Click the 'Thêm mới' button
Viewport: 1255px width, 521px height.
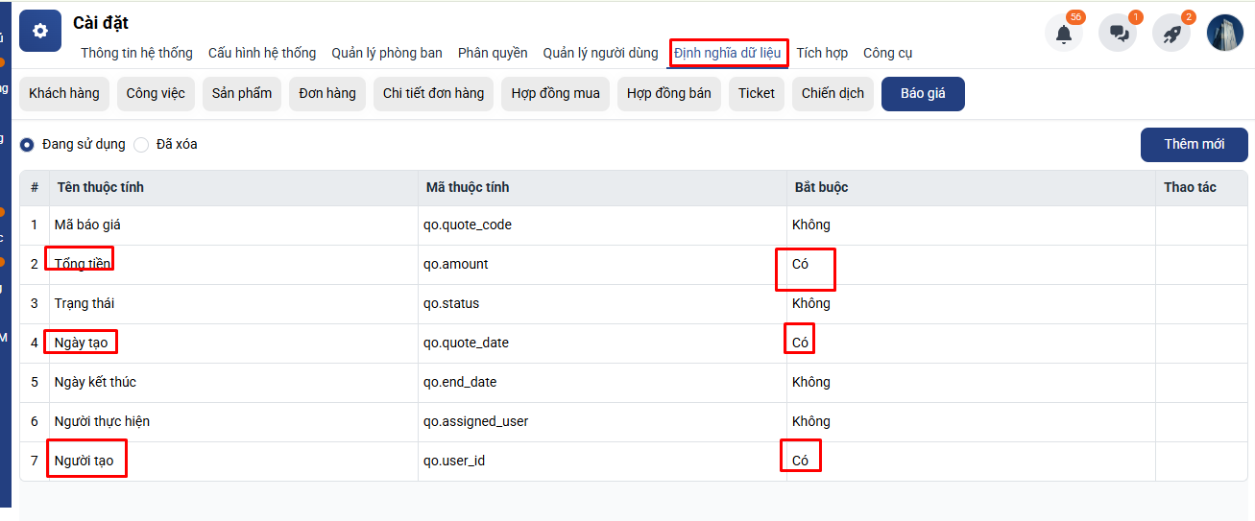tap(1194, 144)
